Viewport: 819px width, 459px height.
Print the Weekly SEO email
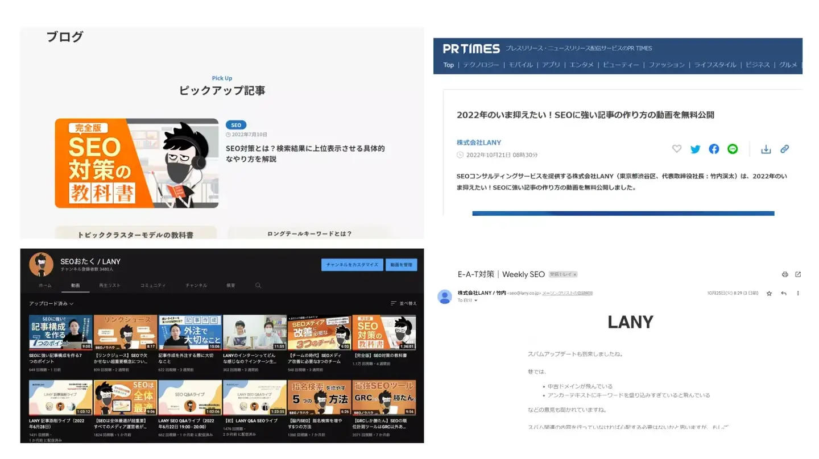(785, 274)
